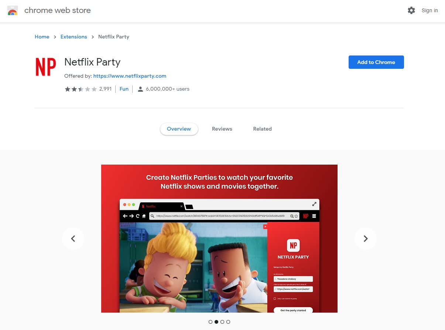445x330 pixels.
Task: Click the Sign in link
Action: click(430, 10)
